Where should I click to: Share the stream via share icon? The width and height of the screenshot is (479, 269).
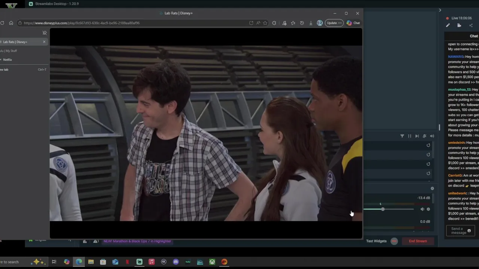[471, 25]
